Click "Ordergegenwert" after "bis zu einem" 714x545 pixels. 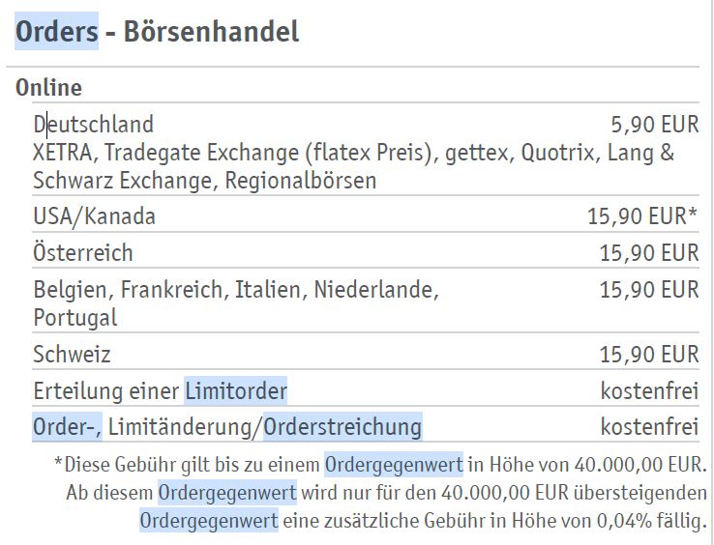click(x=393, y=464)
